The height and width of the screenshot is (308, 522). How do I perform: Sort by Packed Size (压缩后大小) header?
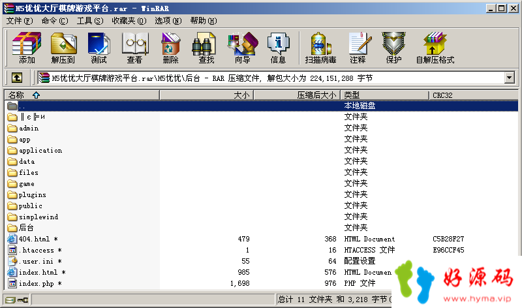click(297, 95)
